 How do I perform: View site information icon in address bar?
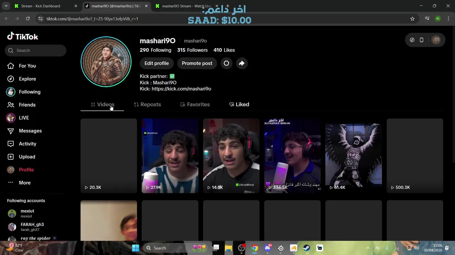click(x=41, y=19)
